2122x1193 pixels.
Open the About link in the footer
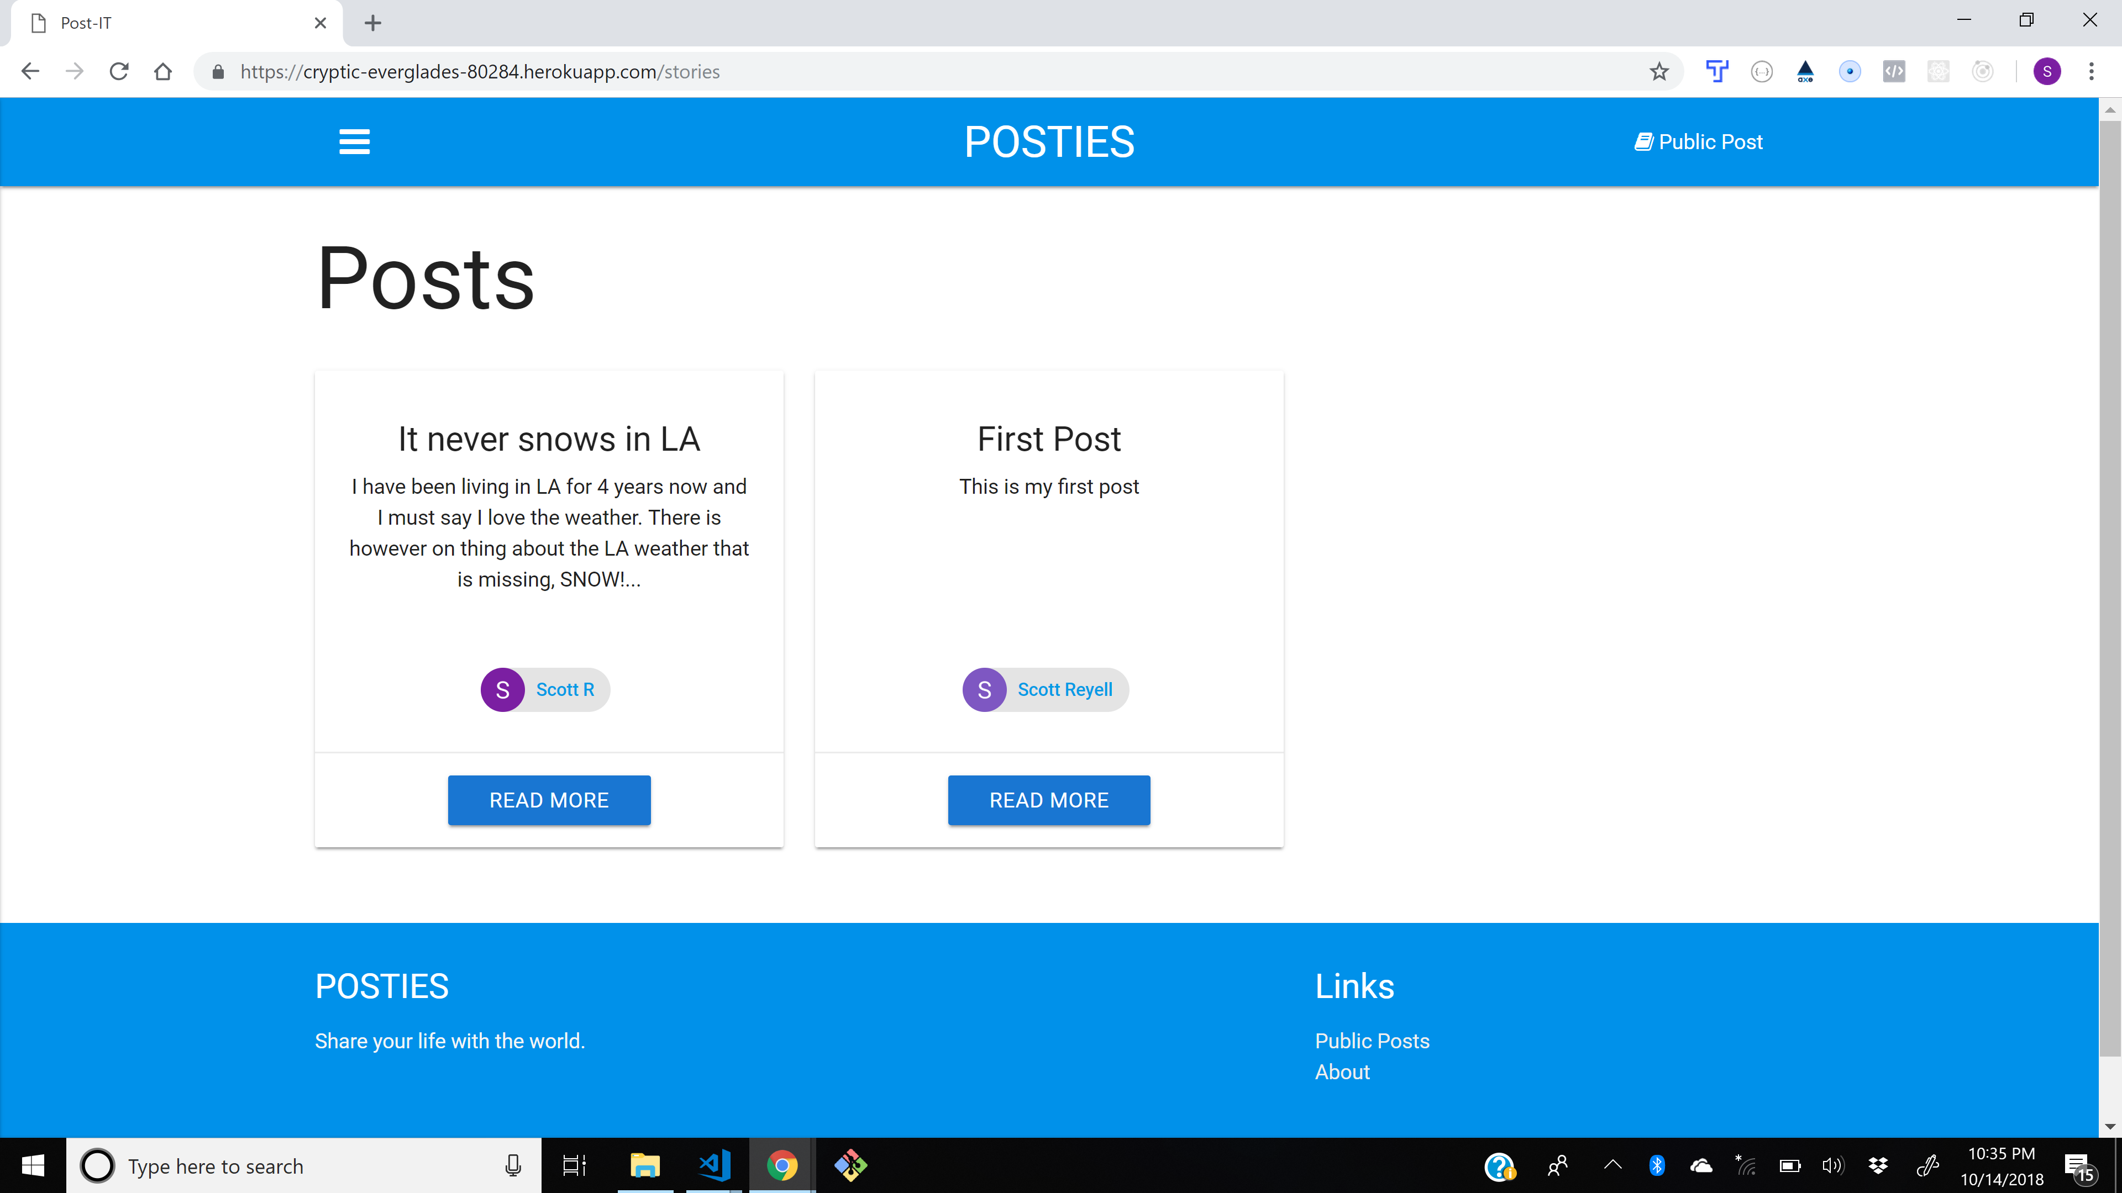(x=1342, y=1072)
